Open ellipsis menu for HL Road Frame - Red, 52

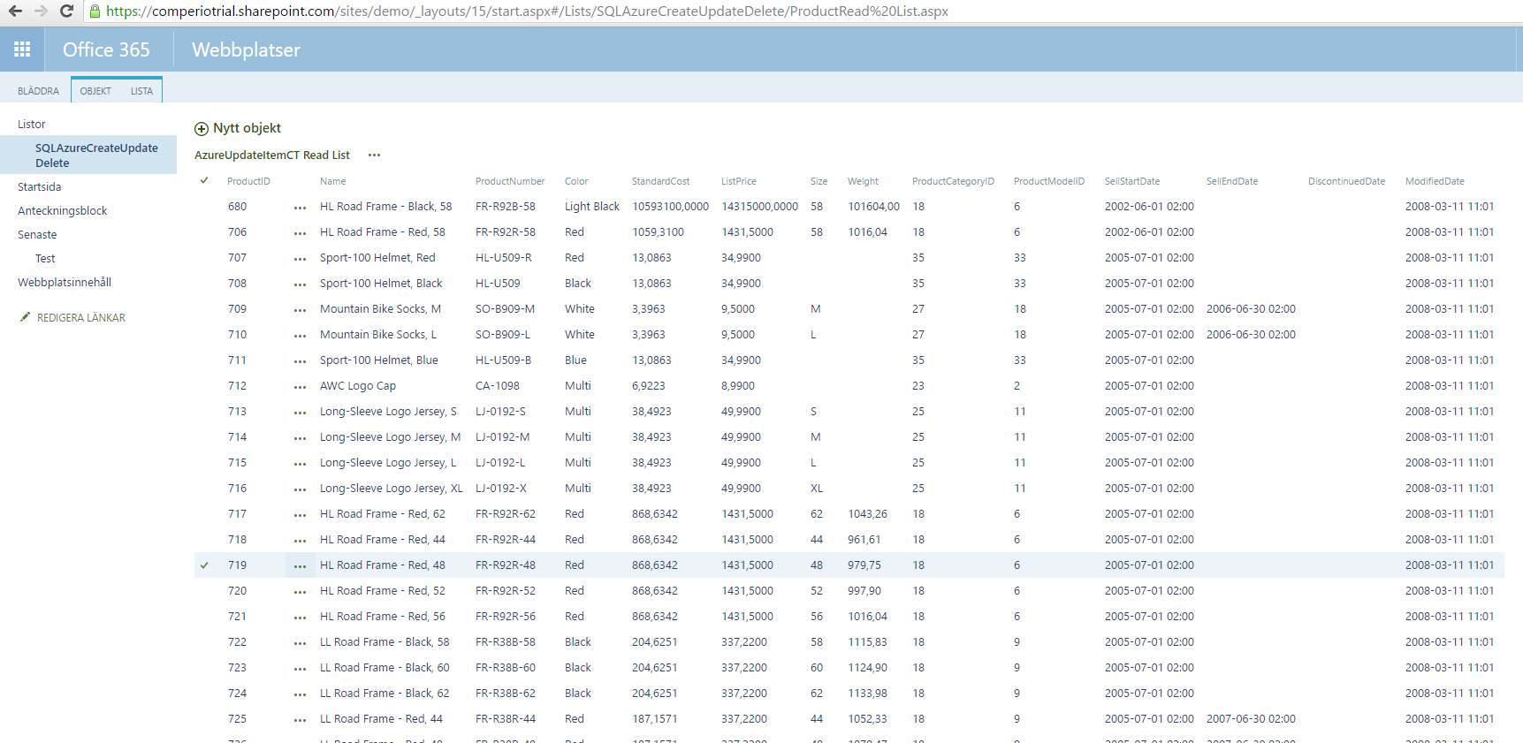tap(300, 592)
